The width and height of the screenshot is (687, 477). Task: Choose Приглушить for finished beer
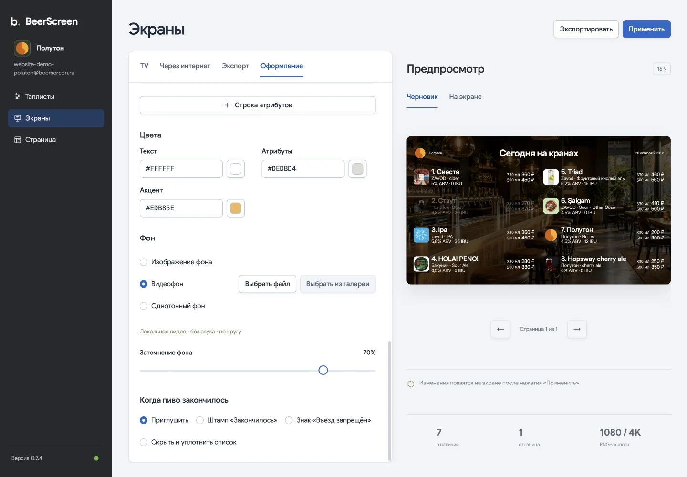[144, 420]
